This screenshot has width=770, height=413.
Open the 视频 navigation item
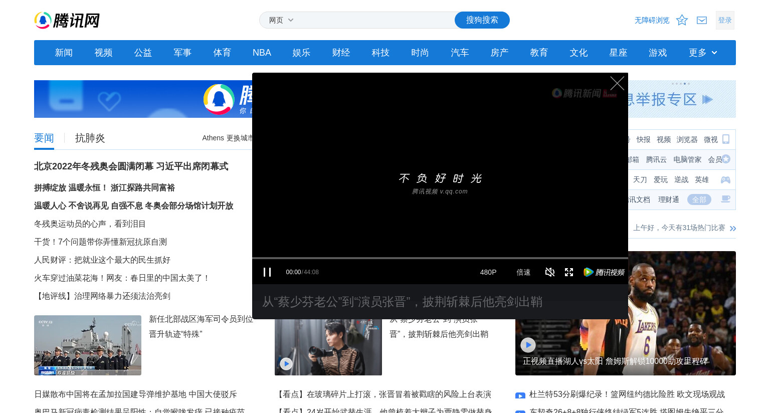tap(103, 53)
